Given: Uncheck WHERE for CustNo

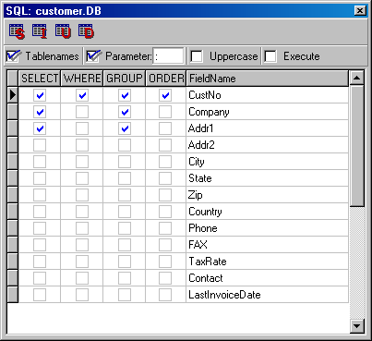Looking at the screenshot, I should click(x=82, y=95).
